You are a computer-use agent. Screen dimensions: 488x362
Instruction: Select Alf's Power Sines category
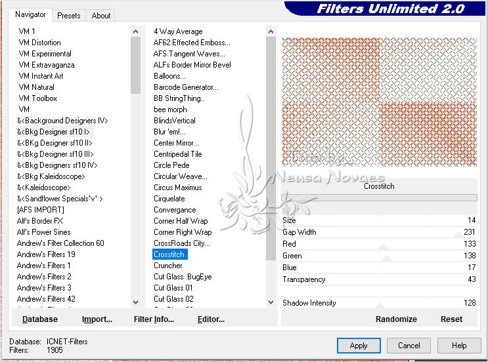(43, 232)
